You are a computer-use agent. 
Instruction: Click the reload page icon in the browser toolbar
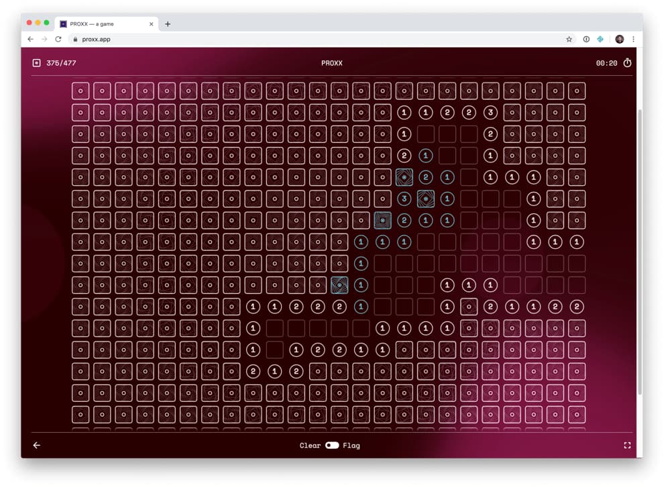pos(58,39)
